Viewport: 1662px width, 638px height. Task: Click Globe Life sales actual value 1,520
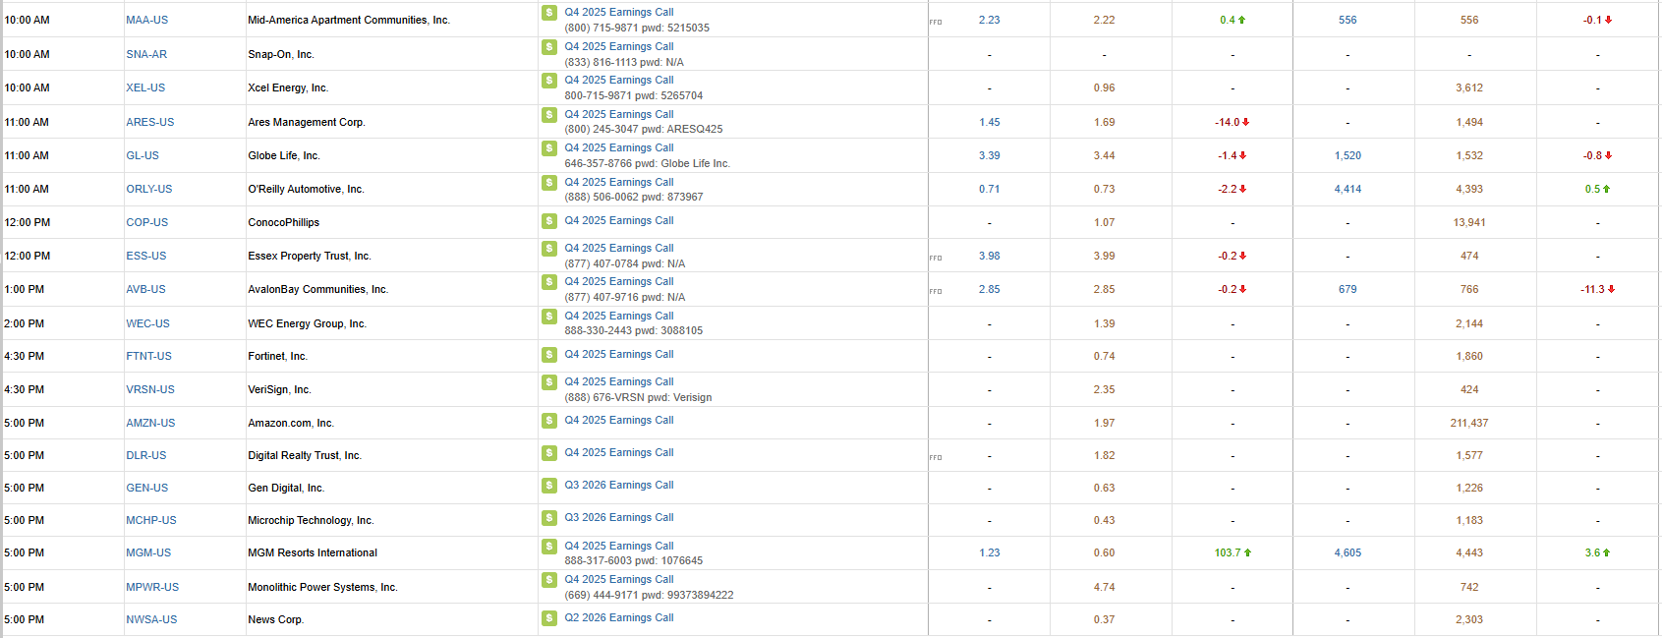coord(1347,155)
